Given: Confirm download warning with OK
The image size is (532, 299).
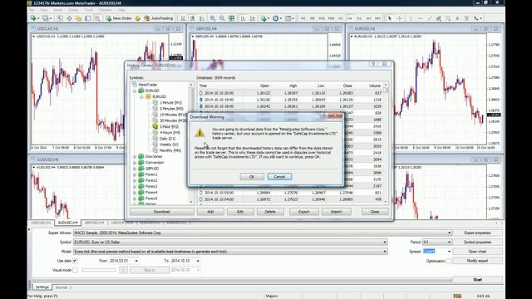Looking at the screenshot, I should (x=252, y=177).
